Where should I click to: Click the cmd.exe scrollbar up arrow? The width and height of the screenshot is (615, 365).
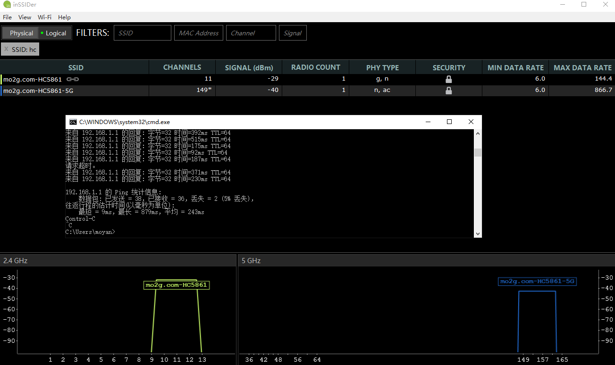(478, 133)
